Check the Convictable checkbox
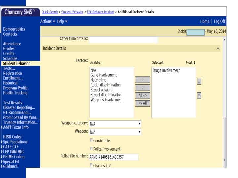The width and height of the screenshot is (238, 178). click(x=91, y=140)
